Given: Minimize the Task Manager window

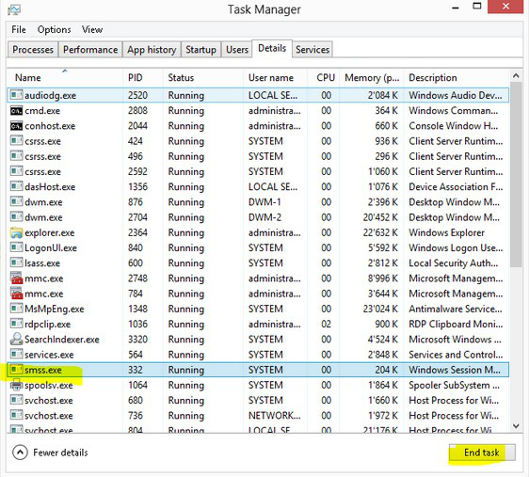Looking at the screenshot, I should [x=456, y=8].
